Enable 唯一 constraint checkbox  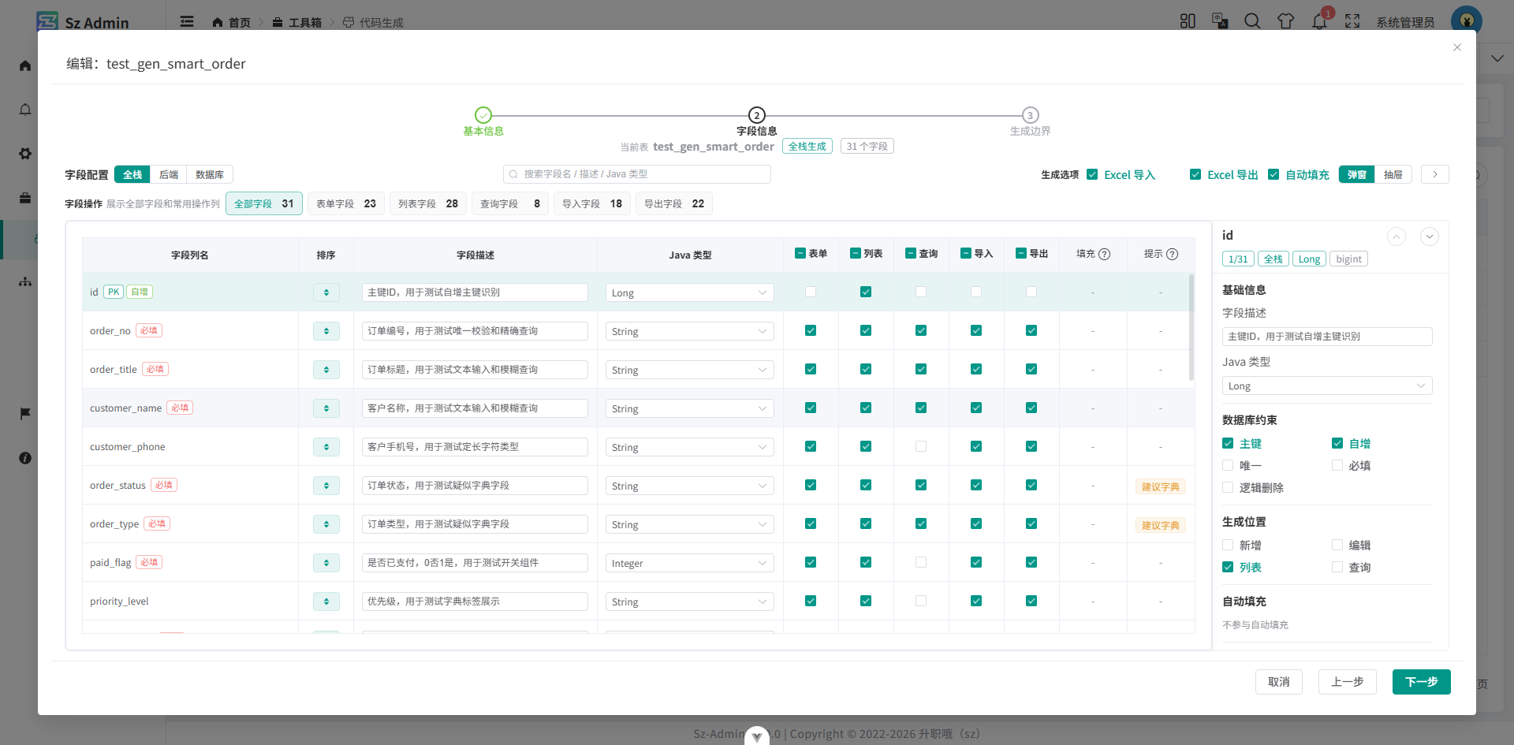1228,465
